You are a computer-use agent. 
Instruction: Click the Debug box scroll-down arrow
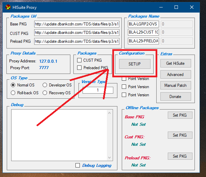(110, 158)
